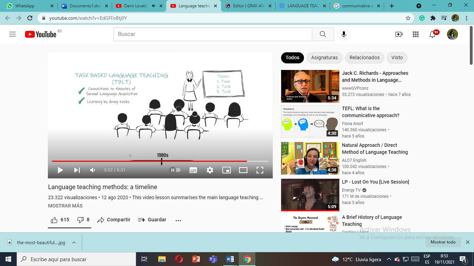Open the YouTube apps grid icon
Screen dimensions: 474x266
coord(415,34)
